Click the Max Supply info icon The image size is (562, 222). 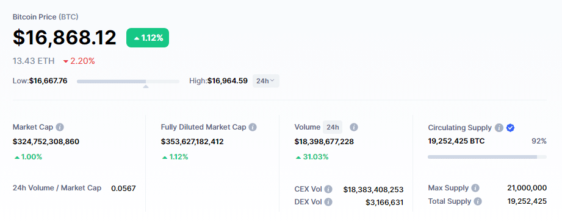click(x=475, y=188)
